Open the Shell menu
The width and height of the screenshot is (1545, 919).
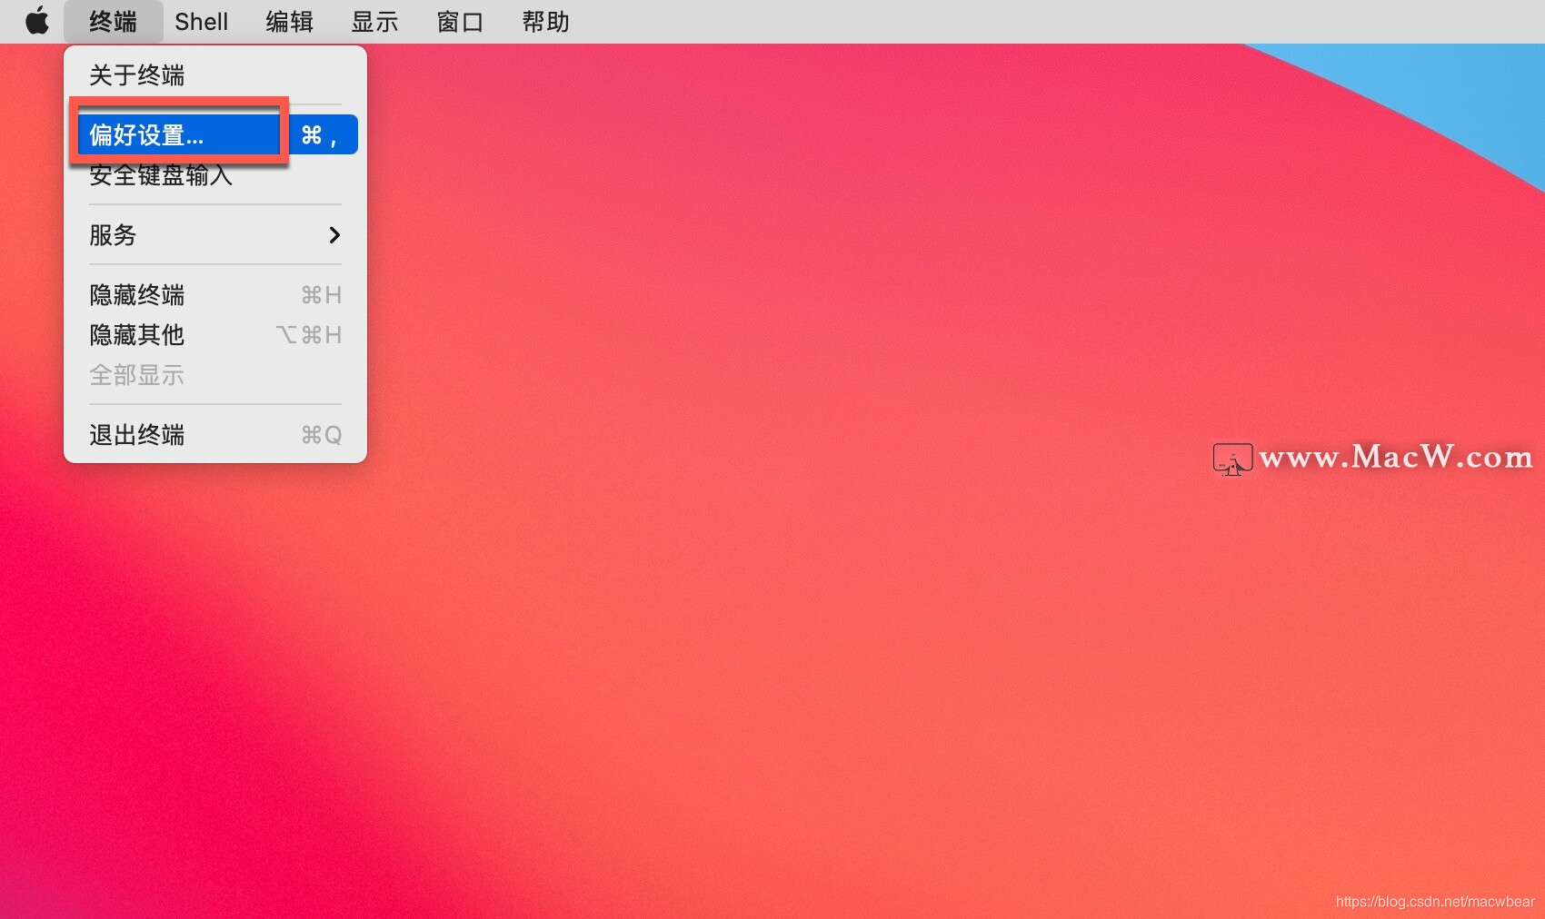click(202, 21)
